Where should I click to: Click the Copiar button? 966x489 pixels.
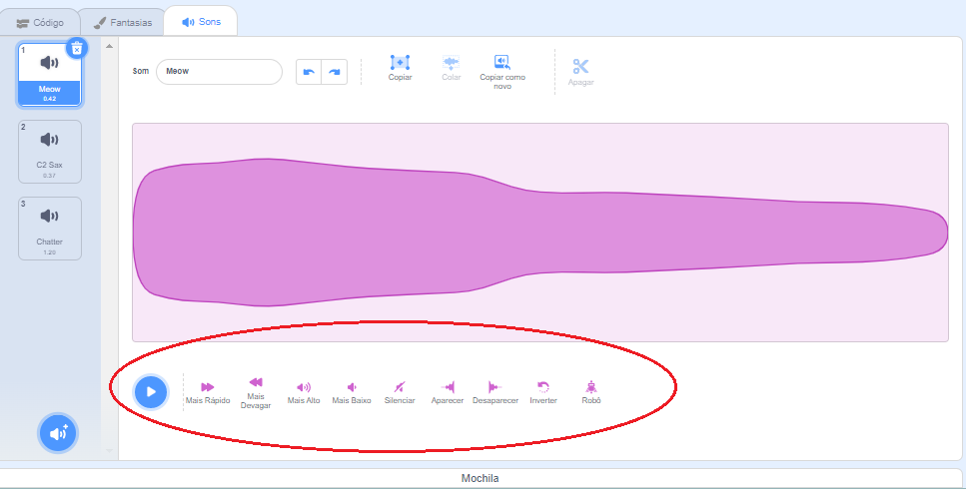pyautogui.click(x=400, y=68)
